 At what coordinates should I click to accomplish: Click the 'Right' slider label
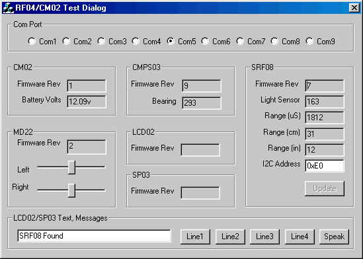[20, 187]
